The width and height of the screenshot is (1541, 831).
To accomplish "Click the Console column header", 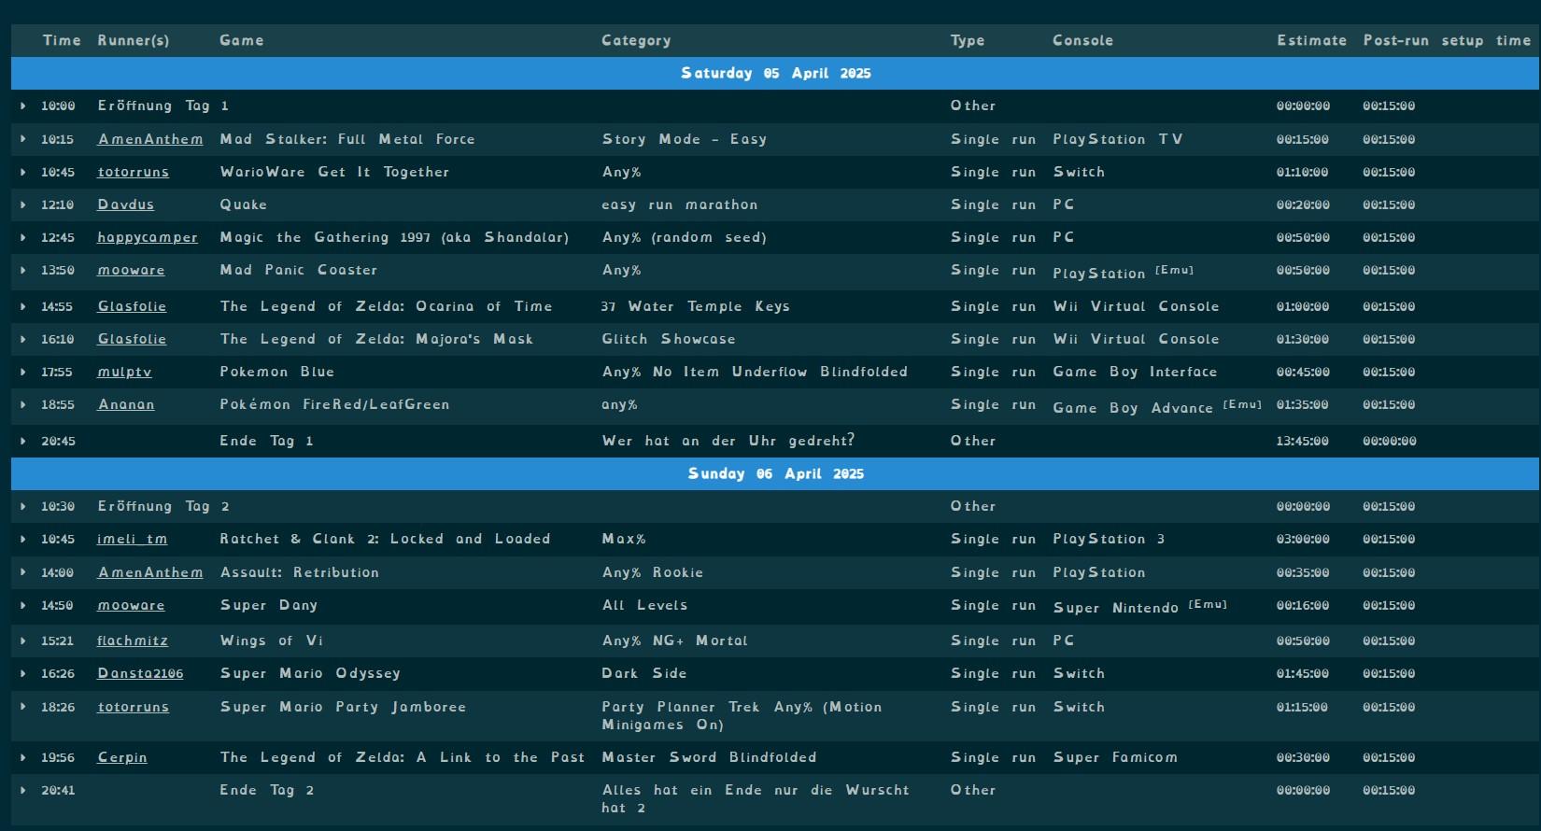I will (x=1082, y=40).
